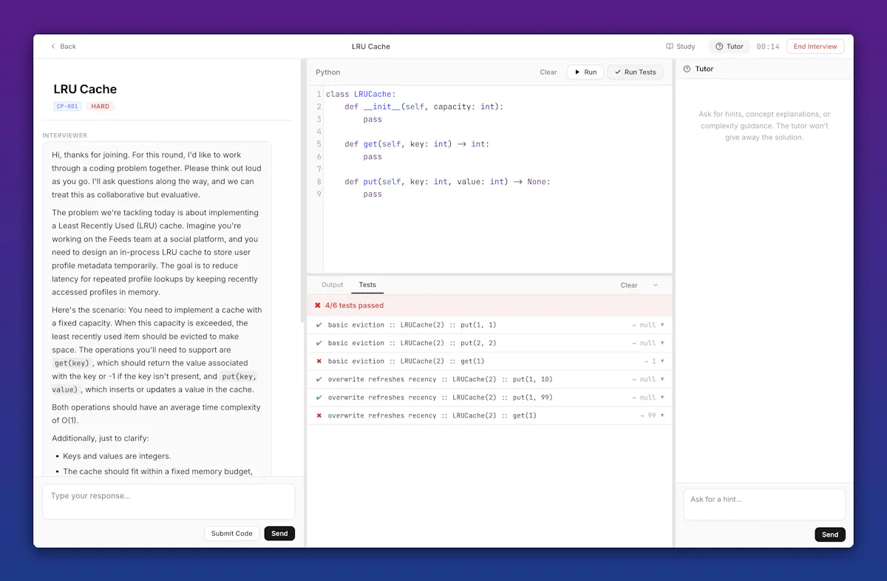Screen dimensions: 887x581
Task: Click the question mark icon in the Tutor panel header
Action: point(687,69)
